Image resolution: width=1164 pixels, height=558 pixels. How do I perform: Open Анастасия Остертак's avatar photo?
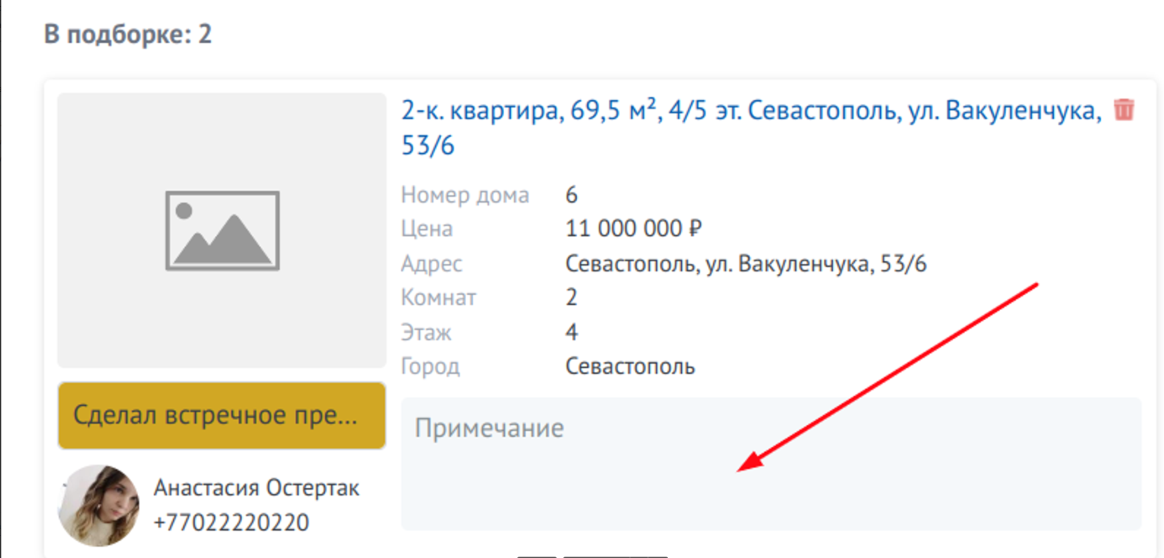pos(99,505)
